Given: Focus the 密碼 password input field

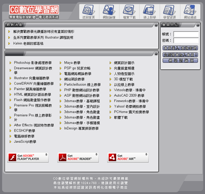Looking at the screenshot, I should (x=186, y=40).
